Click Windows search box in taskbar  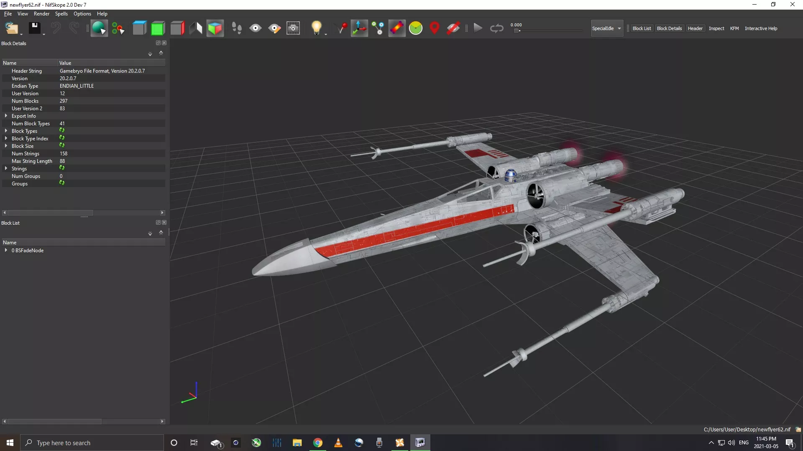click(92, 443)
